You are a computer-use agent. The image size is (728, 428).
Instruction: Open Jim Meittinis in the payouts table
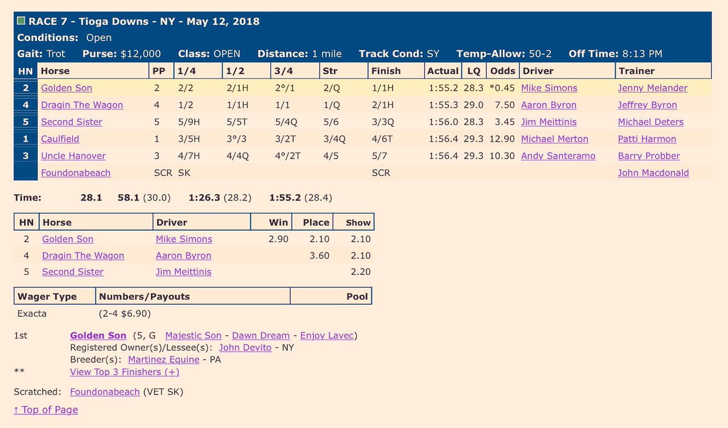tap(184, 272)
